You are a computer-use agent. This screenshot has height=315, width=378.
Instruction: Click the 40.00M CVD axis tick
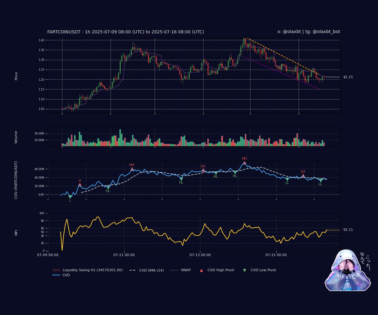pos(40,178)
